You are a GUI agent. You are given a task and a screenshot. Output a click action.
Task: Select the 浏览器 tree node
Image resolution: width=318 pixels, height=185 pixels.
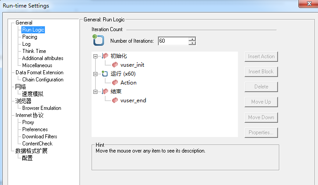pyautogui.click(x=23, y=101)
